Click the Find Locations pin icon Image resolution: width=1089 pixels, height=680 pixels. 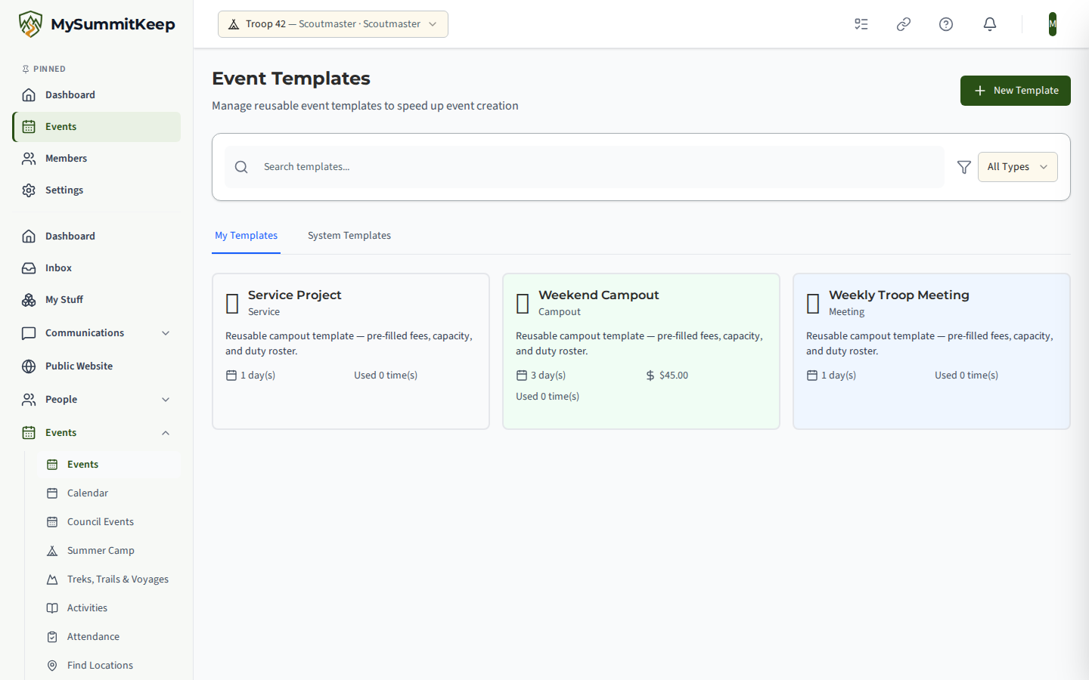pos(52,666)
